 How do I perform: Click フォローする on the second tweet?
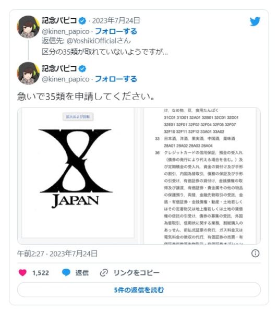tap(116, 79)
